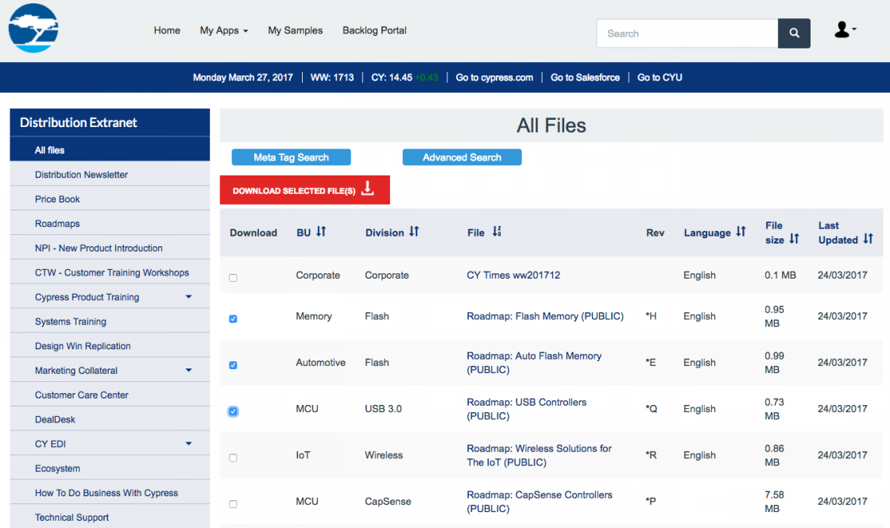
Task: Uncheck the Auto Flash Memory checkbox
Action: (233, 365)
